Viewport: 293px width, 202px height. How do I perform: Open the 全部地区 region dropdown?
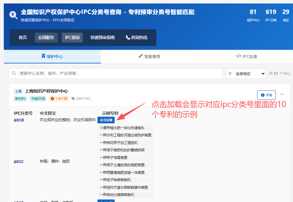(246, 74)
